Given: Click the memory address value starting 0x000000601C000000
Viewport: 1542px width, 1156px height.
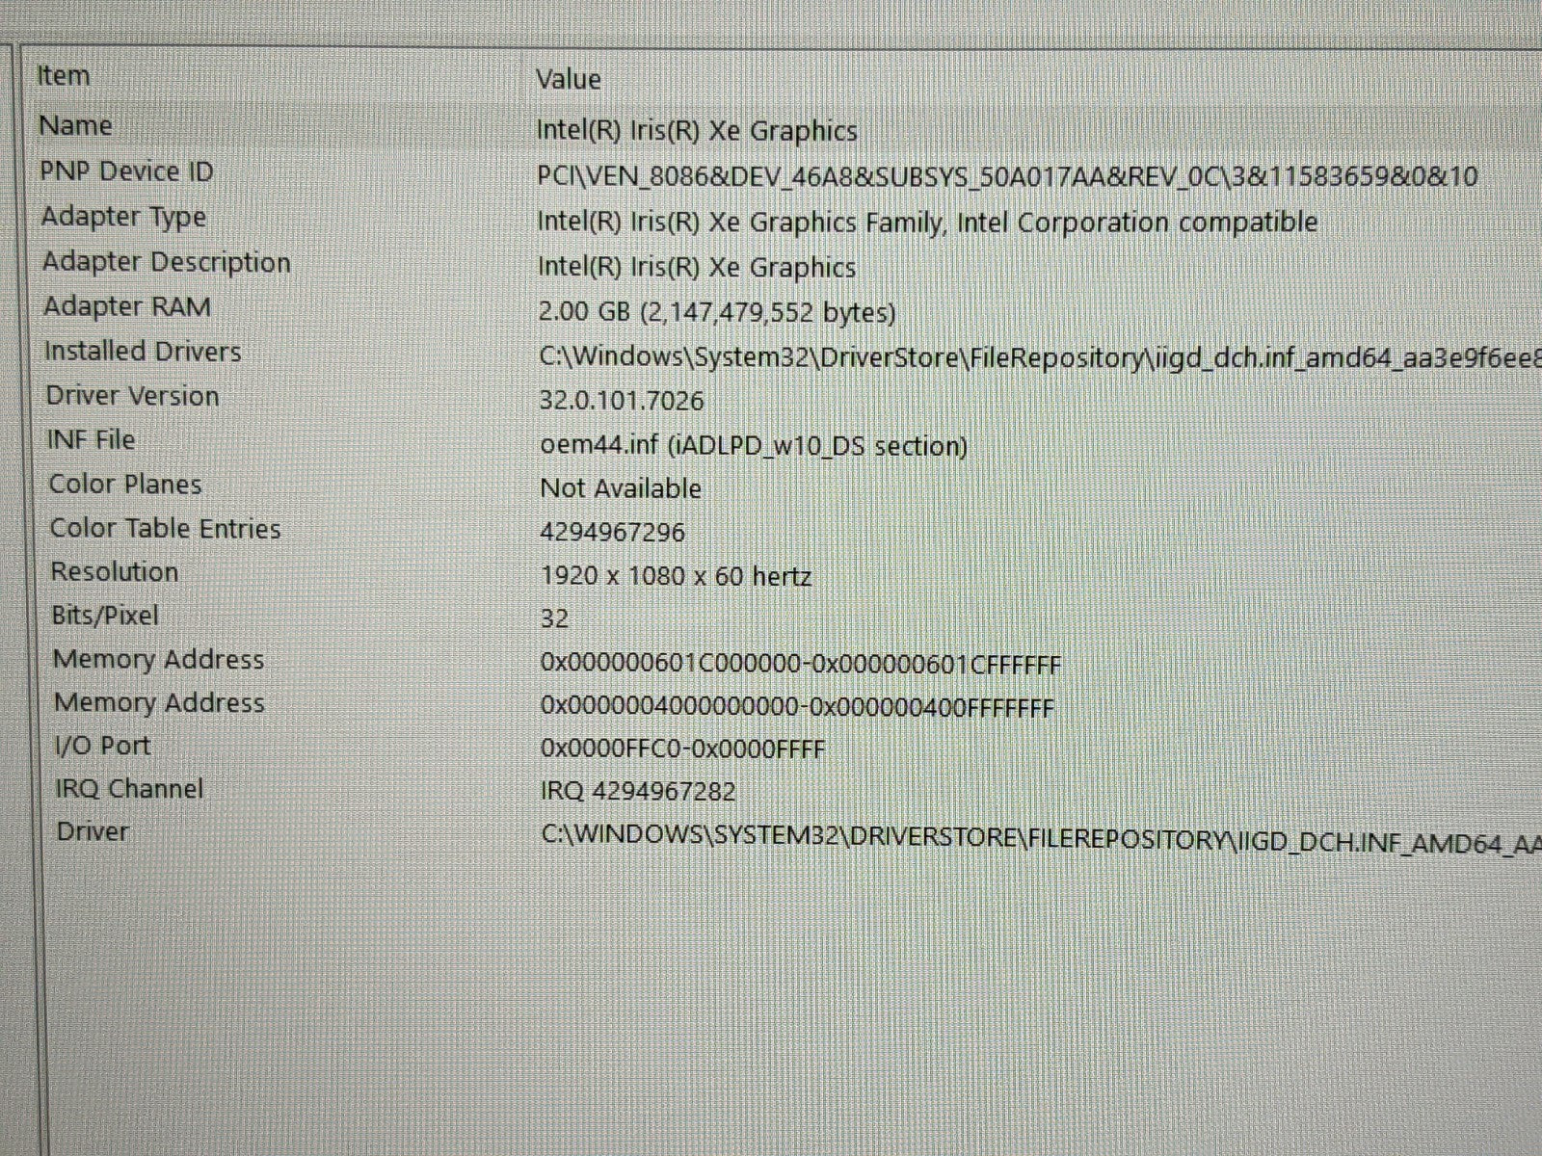Looking at the screenshot, I should (800, 665).
